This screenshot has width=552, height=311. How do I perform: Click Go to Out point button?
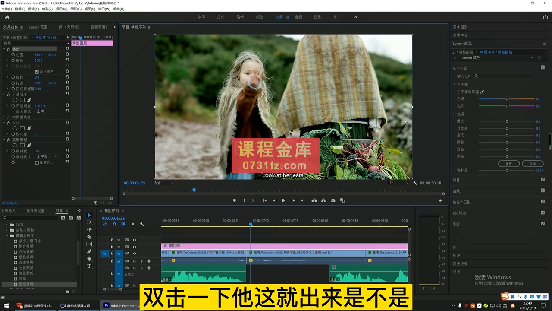point(302,200)
